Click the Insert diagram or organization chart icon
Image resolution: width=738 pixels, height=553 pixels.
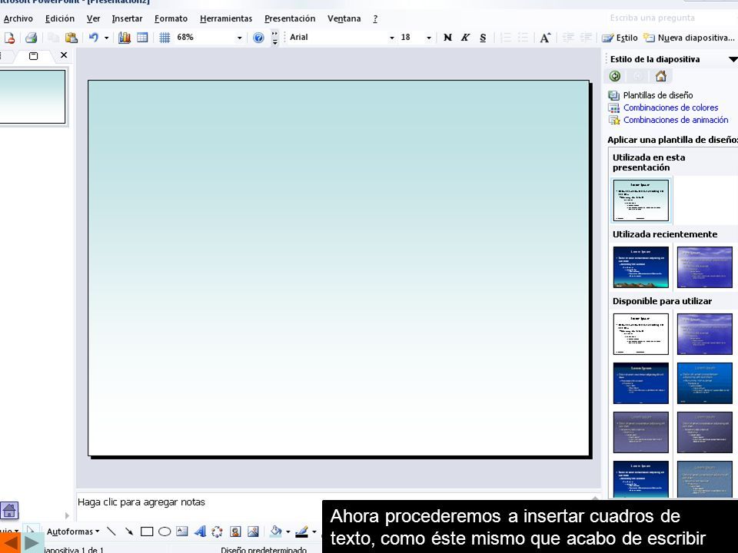(x=217, y=531)
